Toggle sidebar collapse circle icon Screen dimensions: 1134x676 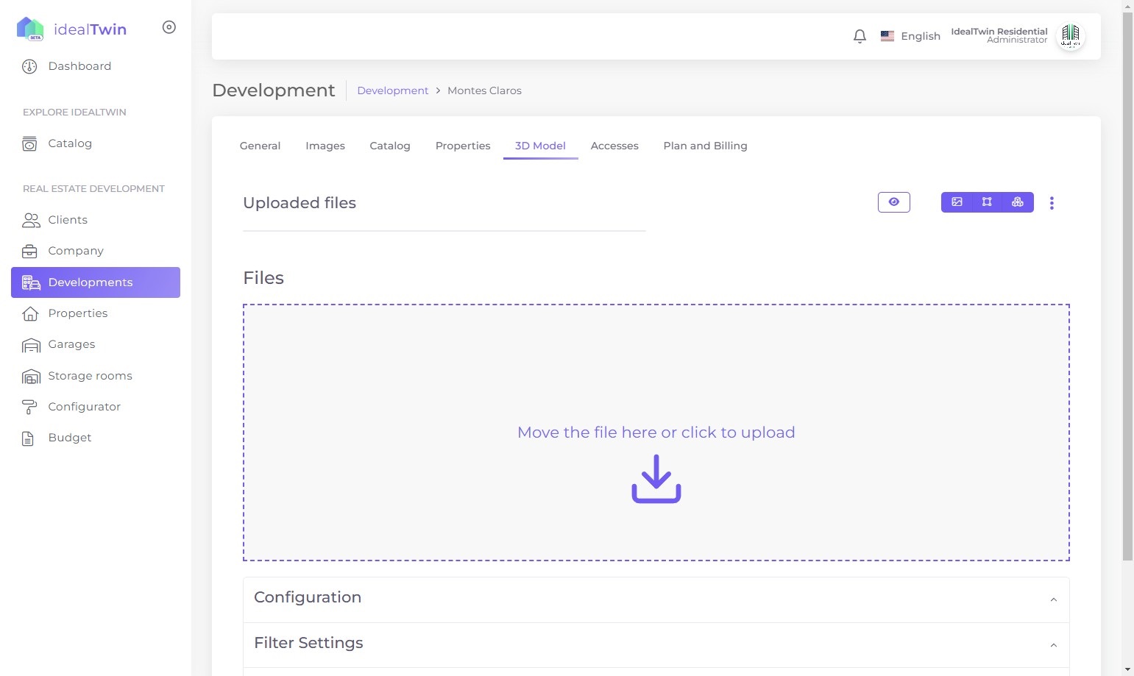click(169, 27)
